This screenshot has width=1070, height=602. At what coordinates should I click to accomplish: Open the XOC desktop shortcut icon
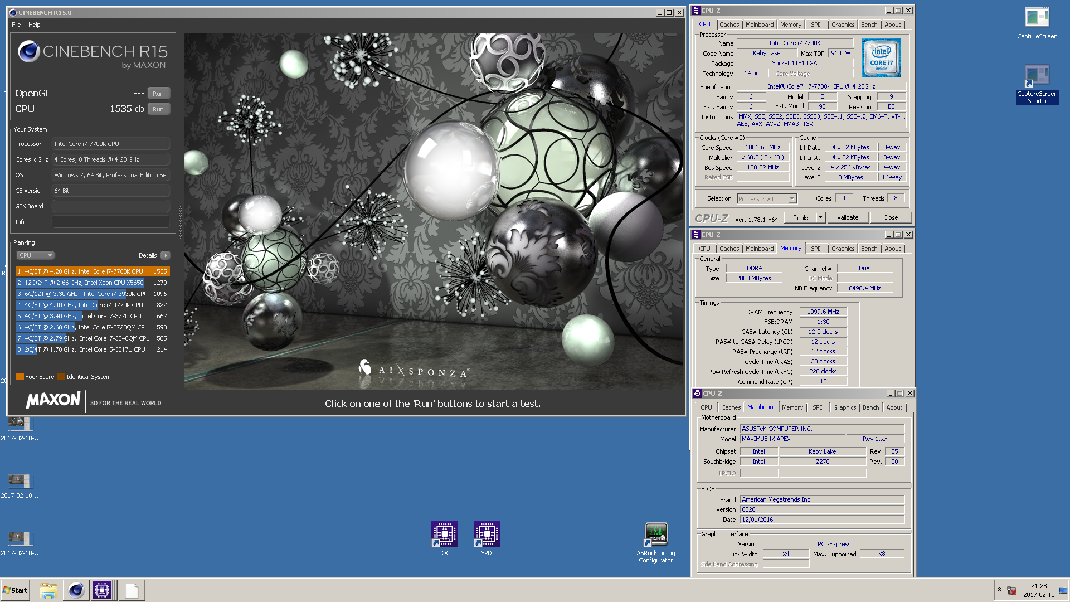click(444, 534)
